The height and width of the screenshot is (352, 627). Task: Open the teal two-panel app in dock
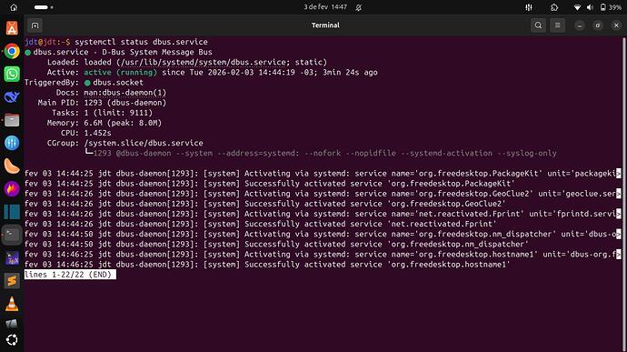coord(12,212)
